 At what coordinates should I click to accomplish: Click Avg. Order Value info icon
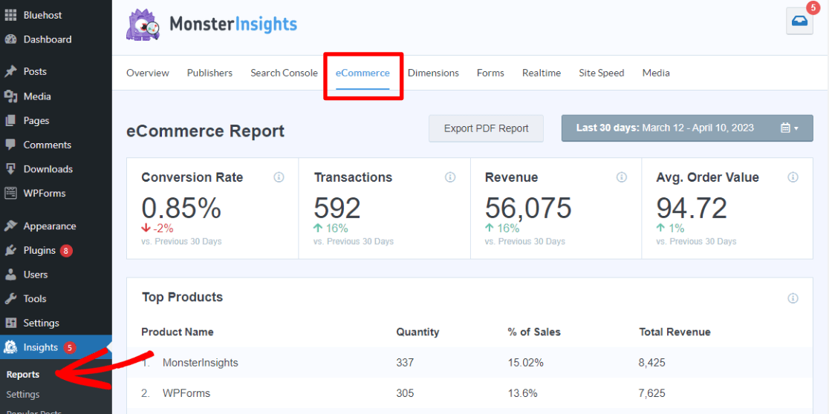pos(793,177)
